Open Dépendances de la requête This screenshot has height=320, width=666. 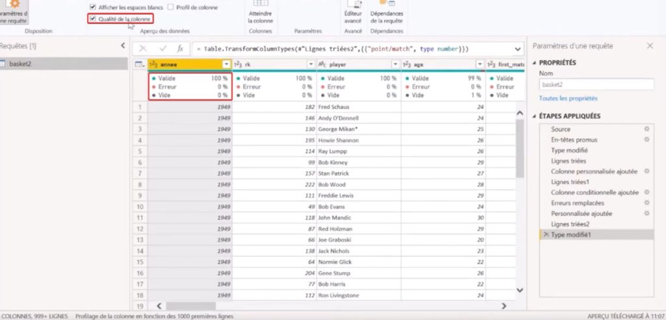point(386,13)
